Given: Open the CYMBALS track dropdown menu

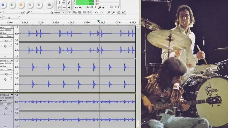Looking at the screenshot, I should (x=12, y=95).
